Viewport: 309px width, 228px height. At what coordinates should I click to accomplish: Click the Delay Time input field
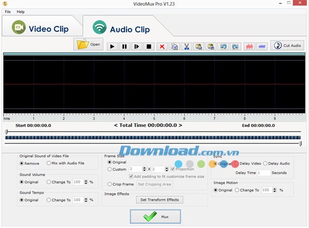(x=264, y=173)
